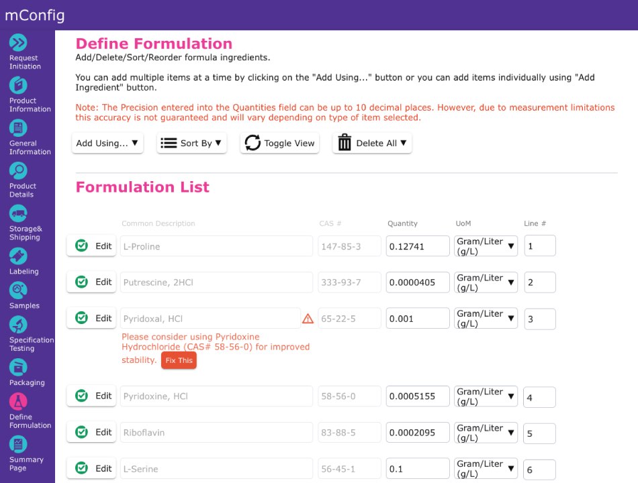Change UoM dropdown for L-Serine
638x483 pixels.
pos(486,468)
